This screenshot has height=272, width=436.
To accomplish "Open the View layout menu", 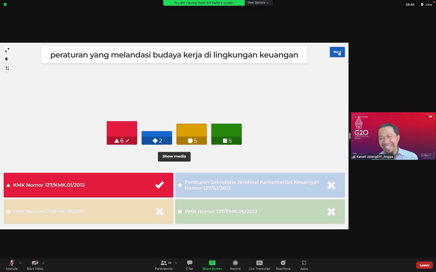I will point(426,4).
